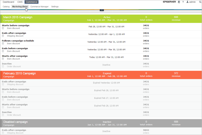Open the Catalog tab
This screenshot has width=202, height=135.
(6, 6)
